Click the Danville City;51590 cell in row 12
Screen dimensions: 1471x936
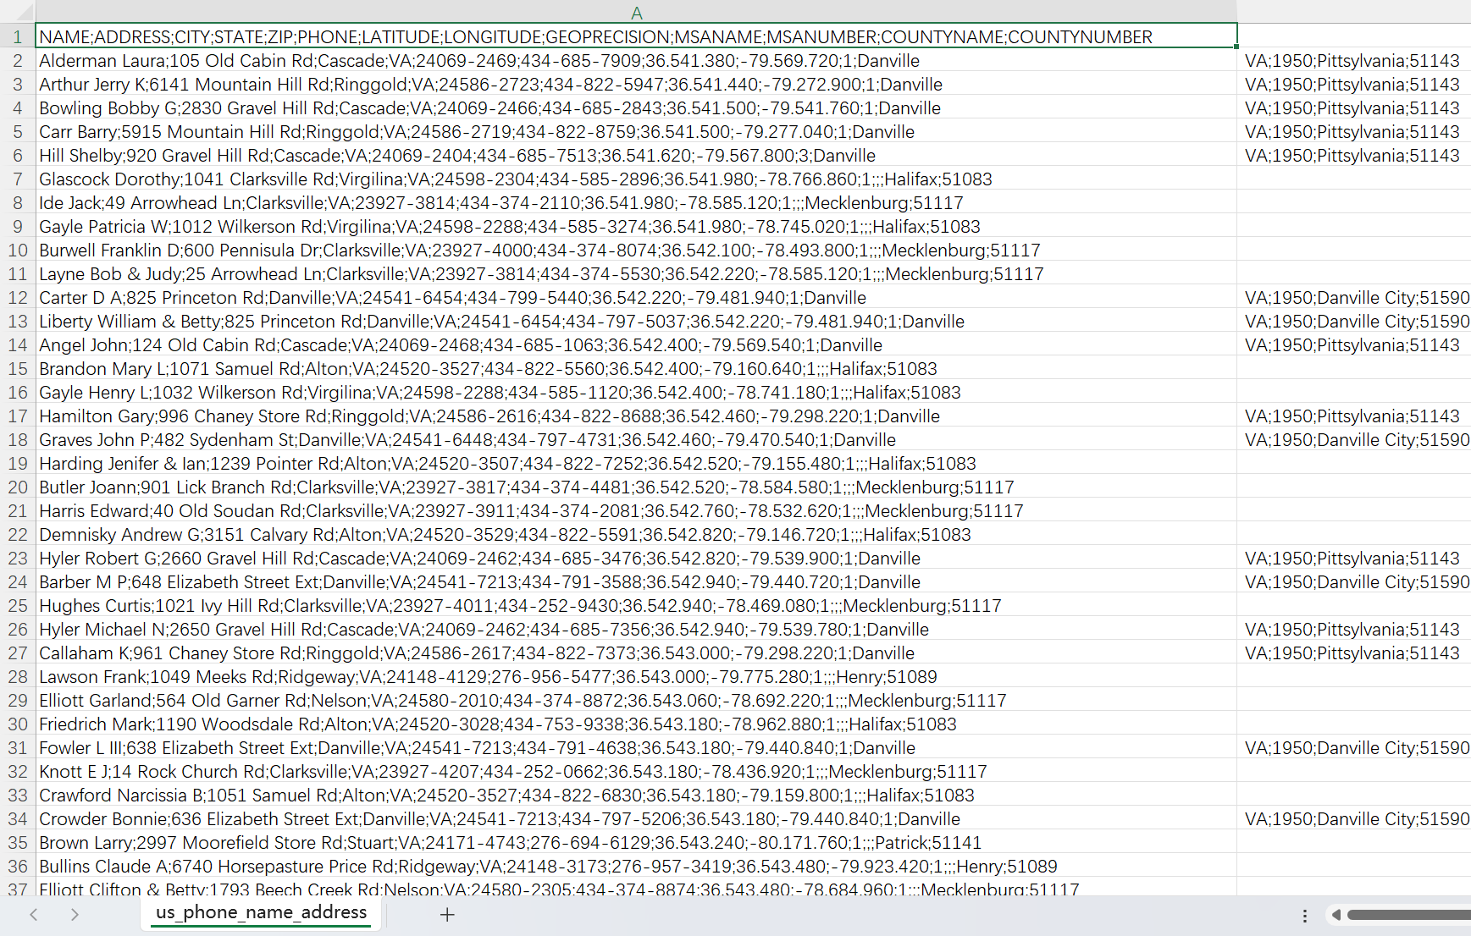(1355, 298)
